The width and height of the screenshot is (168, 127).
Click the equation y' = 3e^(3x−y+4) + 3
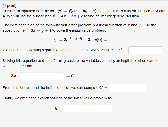point(73,40)
